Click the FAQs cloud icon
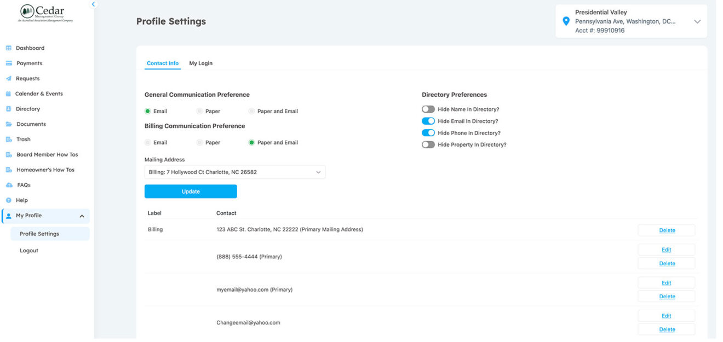723x342 pixels. [x=9, y=185]
